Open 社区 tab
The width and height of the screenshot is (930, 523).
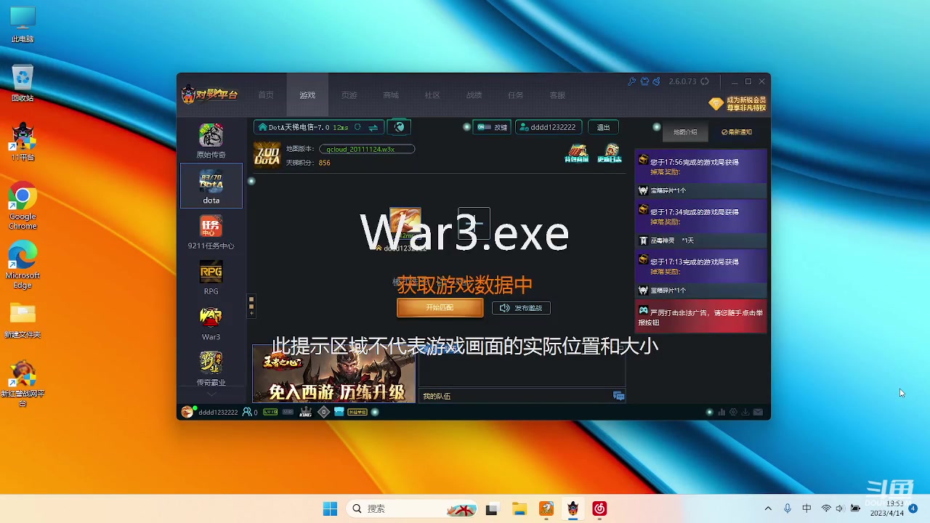pos(432,95)
